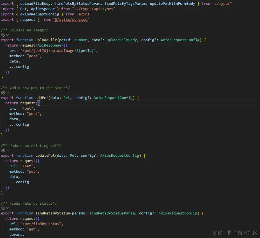This screenshot has height=238, width=260.
Task: Click "data," line inside updatePet
Action: 15,177
